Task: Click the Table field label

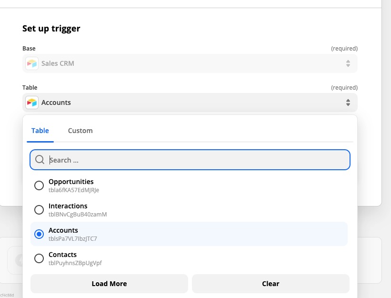Action: [30, 88]
